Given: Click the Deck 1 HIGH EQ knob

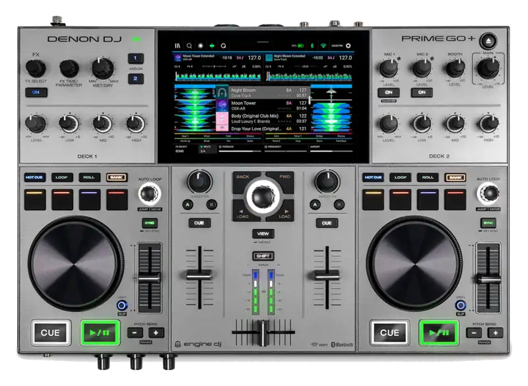Looking at the screenshot, I should point(135,124).
